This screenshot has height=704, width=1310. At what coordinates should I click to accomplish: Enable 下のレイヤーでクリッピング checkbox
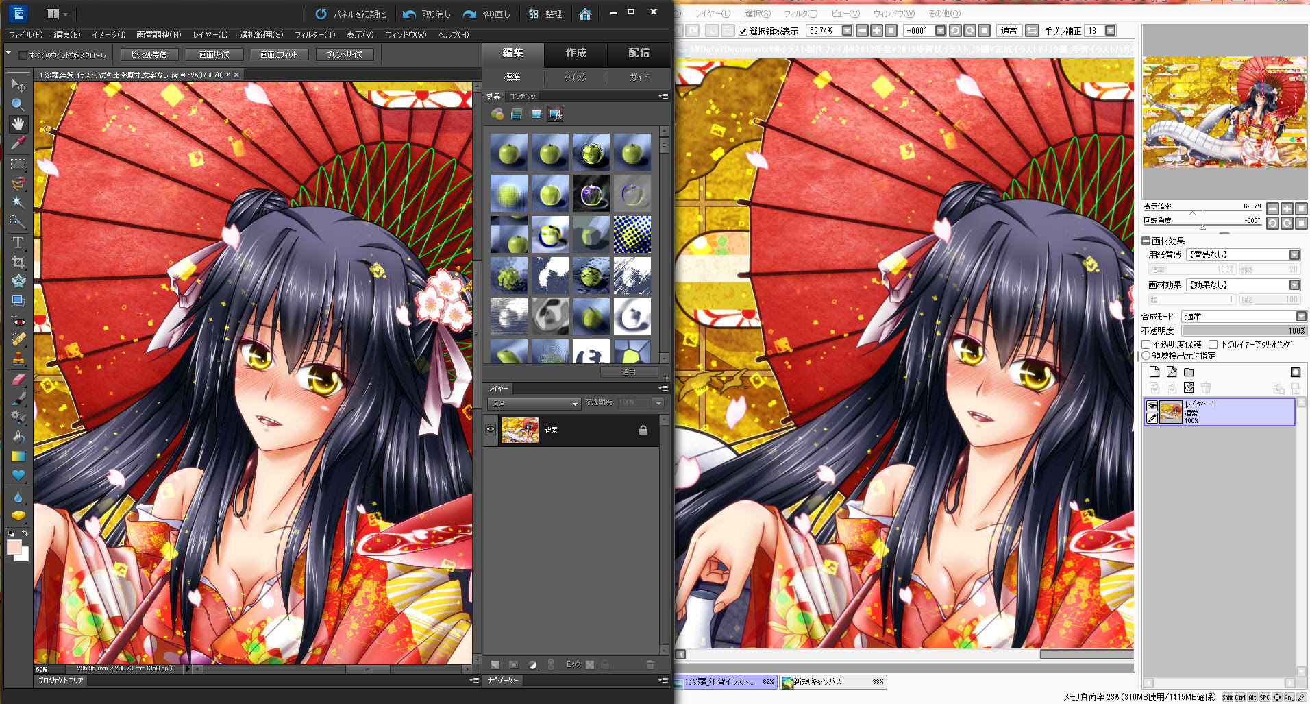point(1213,344)
